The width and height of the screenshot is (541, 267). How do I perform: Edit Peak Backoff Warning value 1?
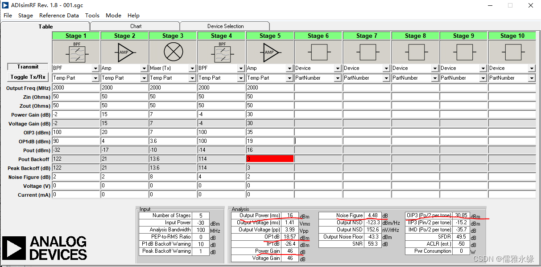tap(200, 251)
